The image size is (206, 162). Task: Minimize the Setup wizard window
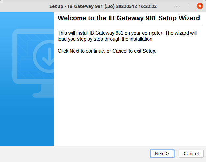178,6
